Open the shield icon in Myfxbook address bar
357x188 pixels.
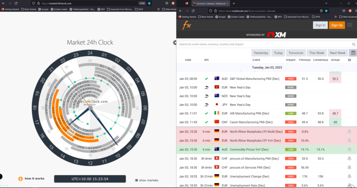(x=210, y=11)
